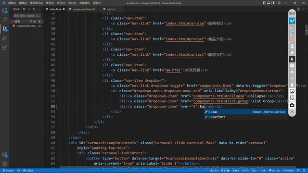Open the third menu in the menu bar
This screenshot has height=173, width=308.
tap(37, 3)
